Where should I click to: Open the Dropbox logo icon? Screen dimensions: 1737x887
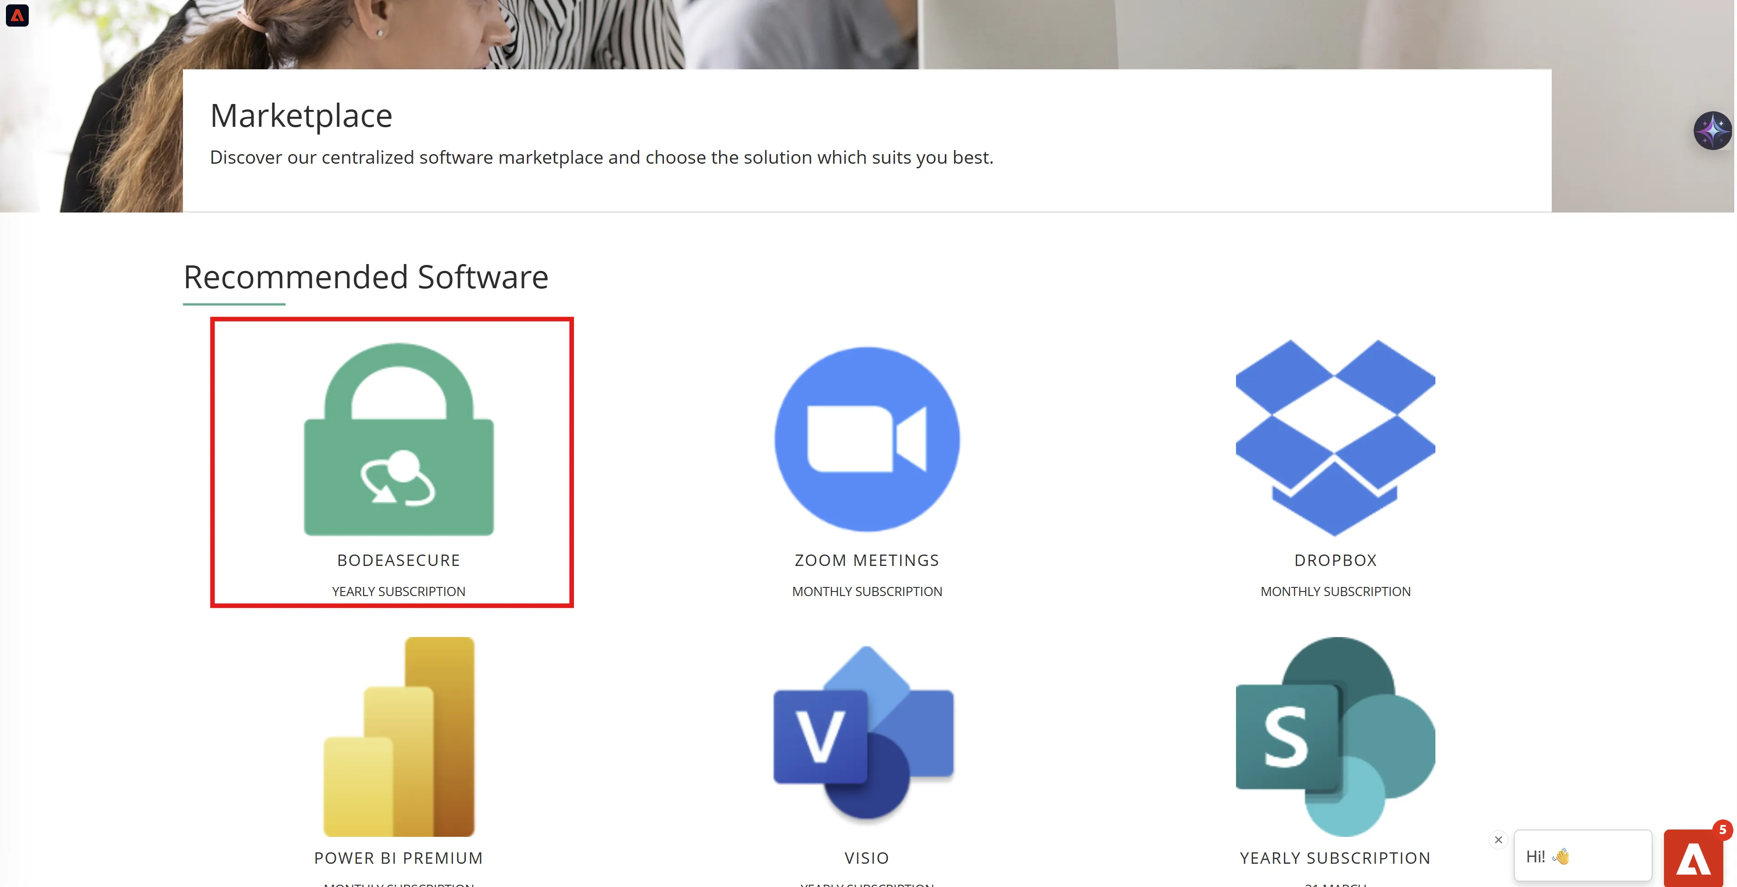pyautogui.click(x=1335, y=438)
